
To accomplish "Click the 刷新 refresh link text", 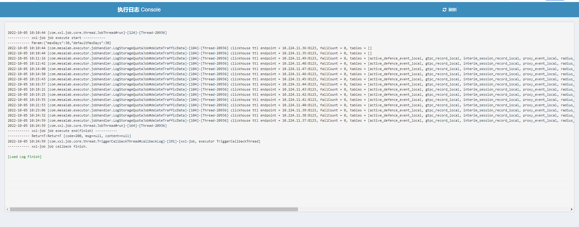I will coord(452,10).
